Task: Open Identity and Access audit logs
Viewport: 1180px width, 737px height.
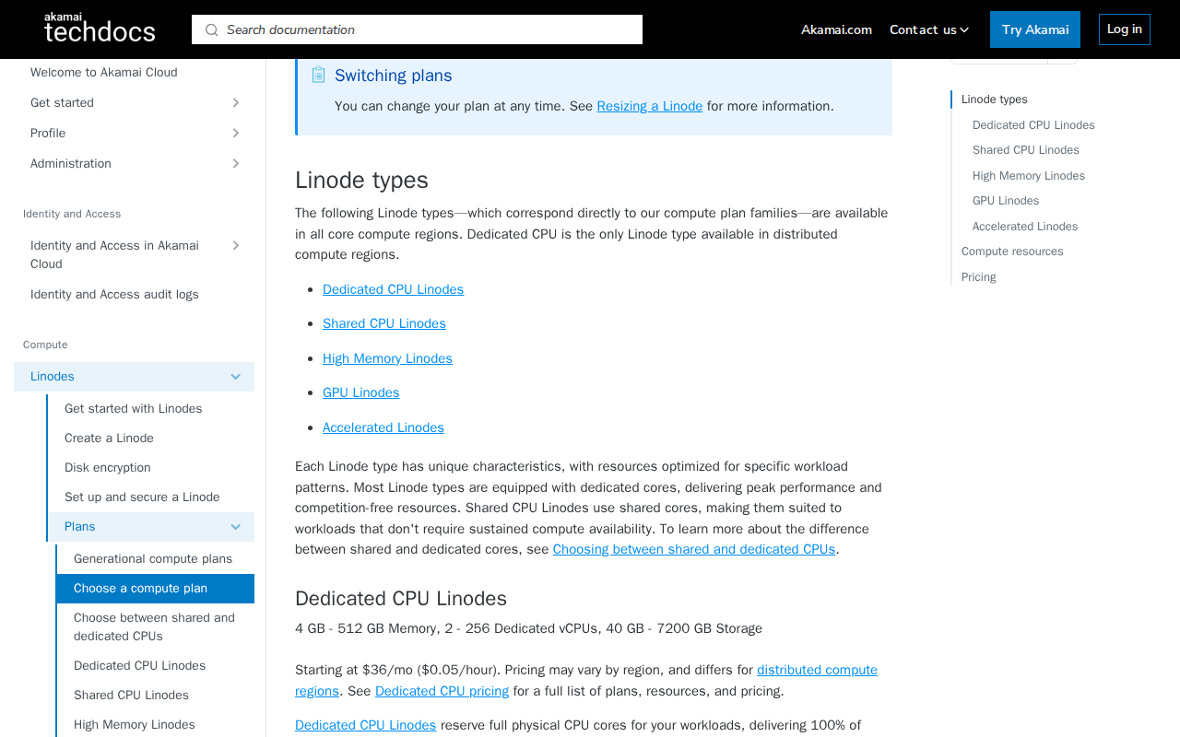Action: click(114, 294)
